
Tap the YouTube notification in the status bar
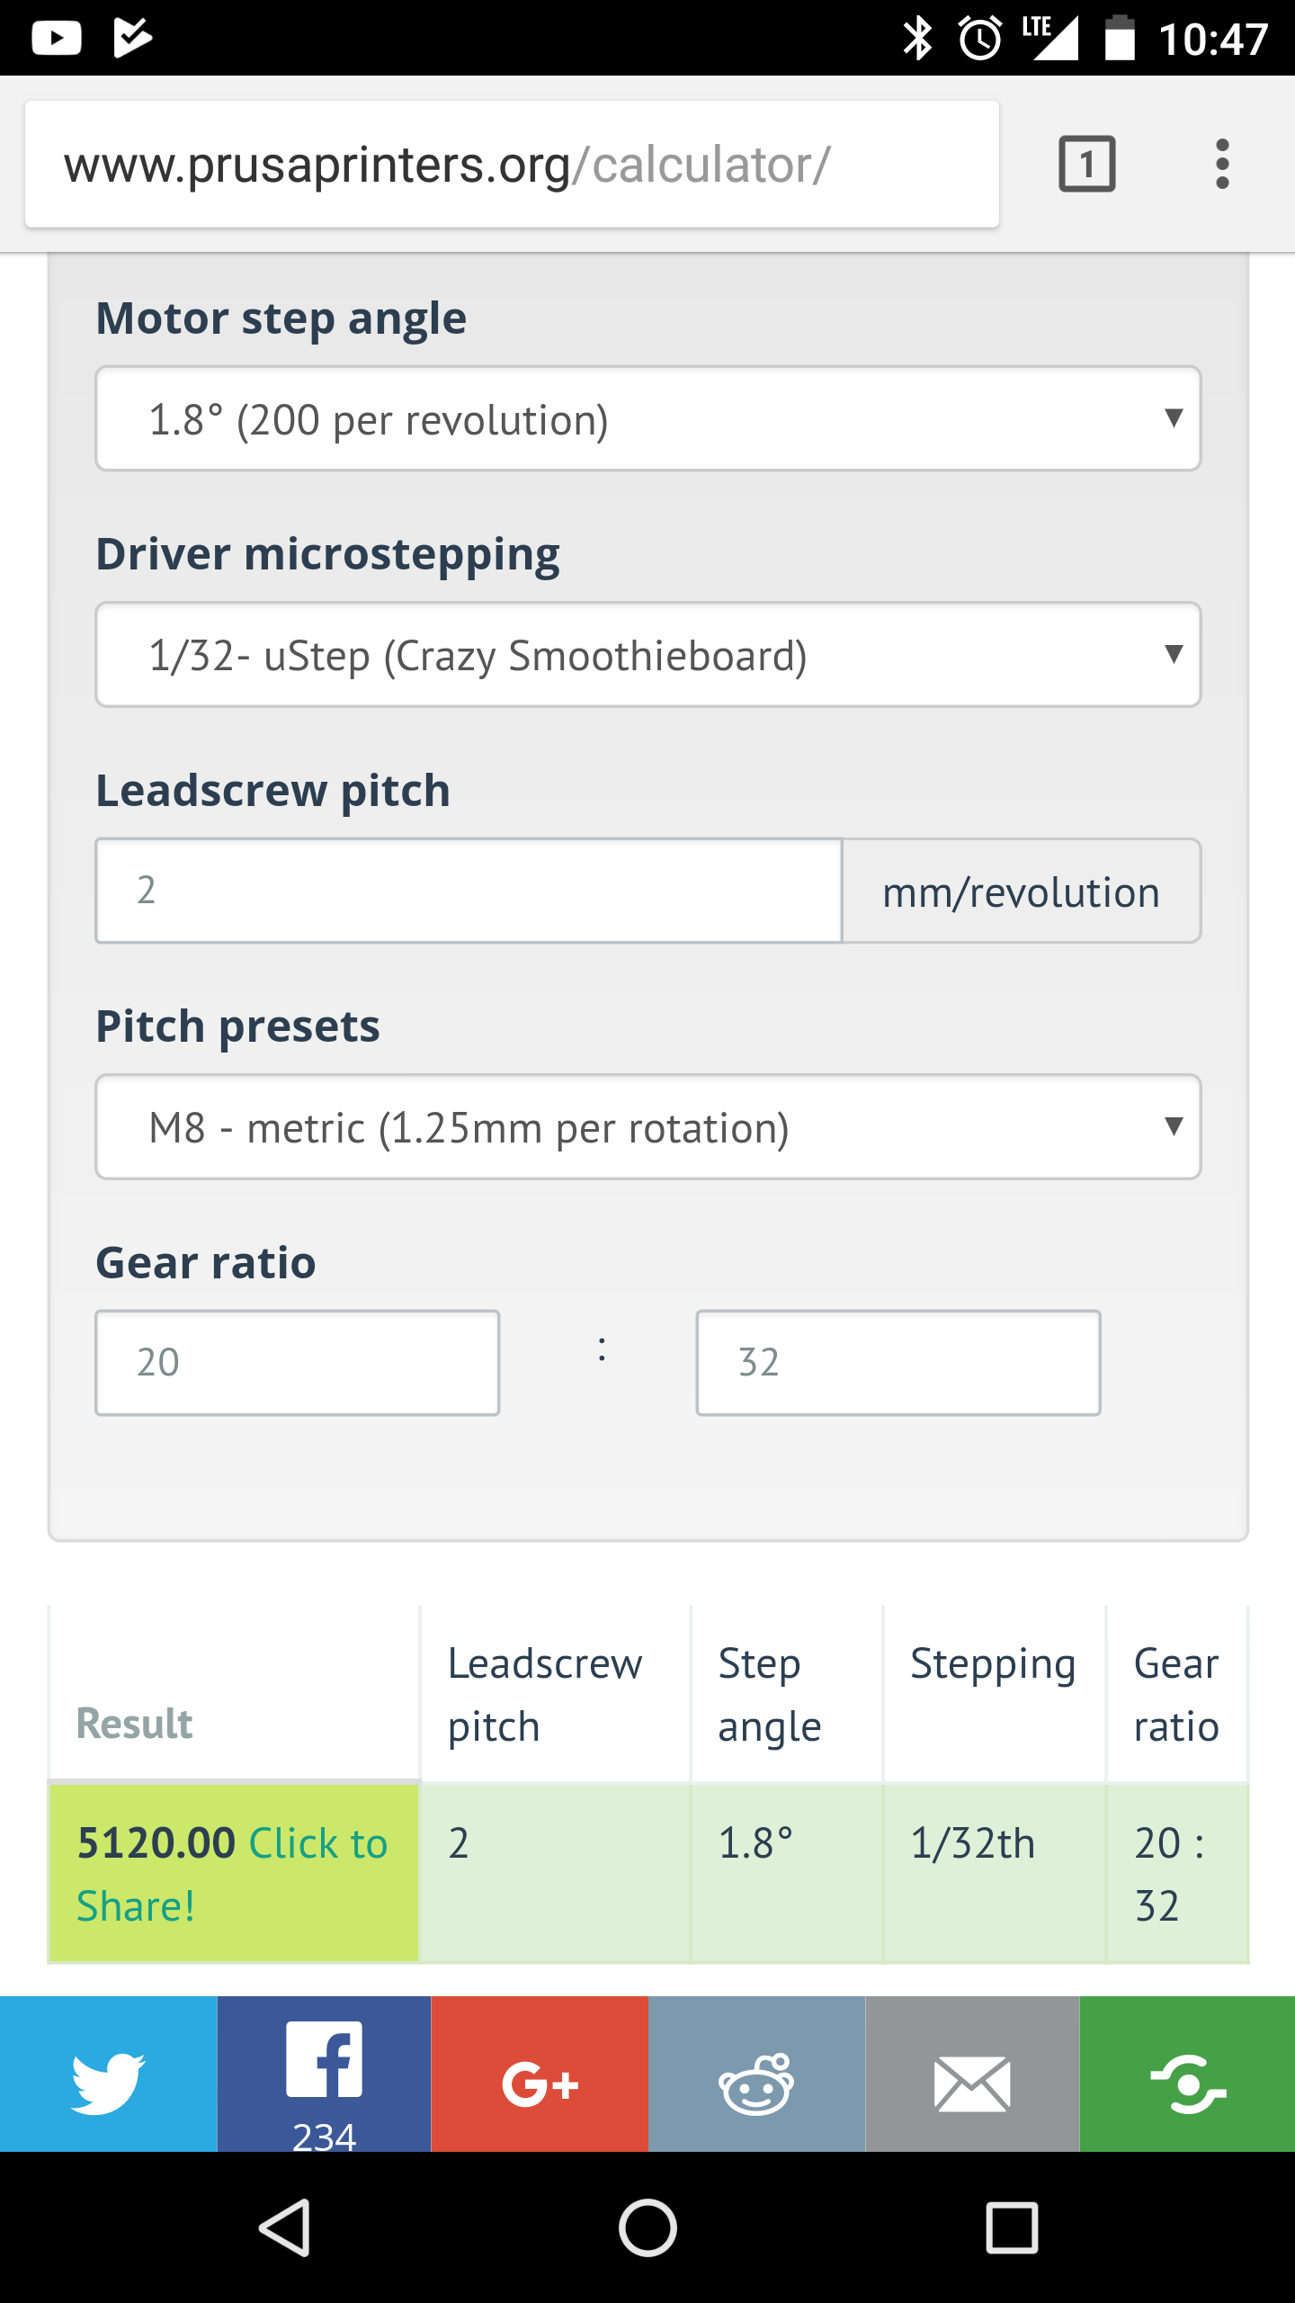tap(57, 38)
